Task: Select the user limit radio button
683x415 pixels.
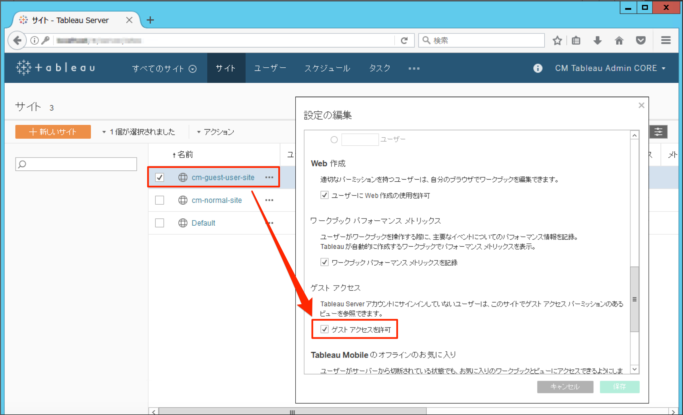Action: 334,140
